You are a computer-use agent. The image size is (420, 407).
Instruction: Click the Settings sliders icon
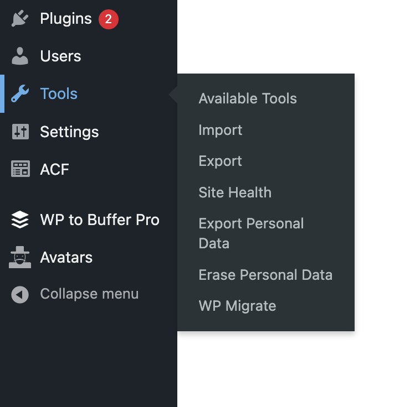[x=20, y=132]
